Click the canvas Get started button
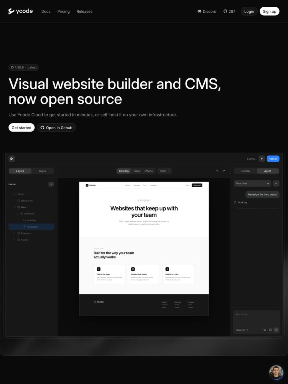The image size is (288, 384). 197,185
